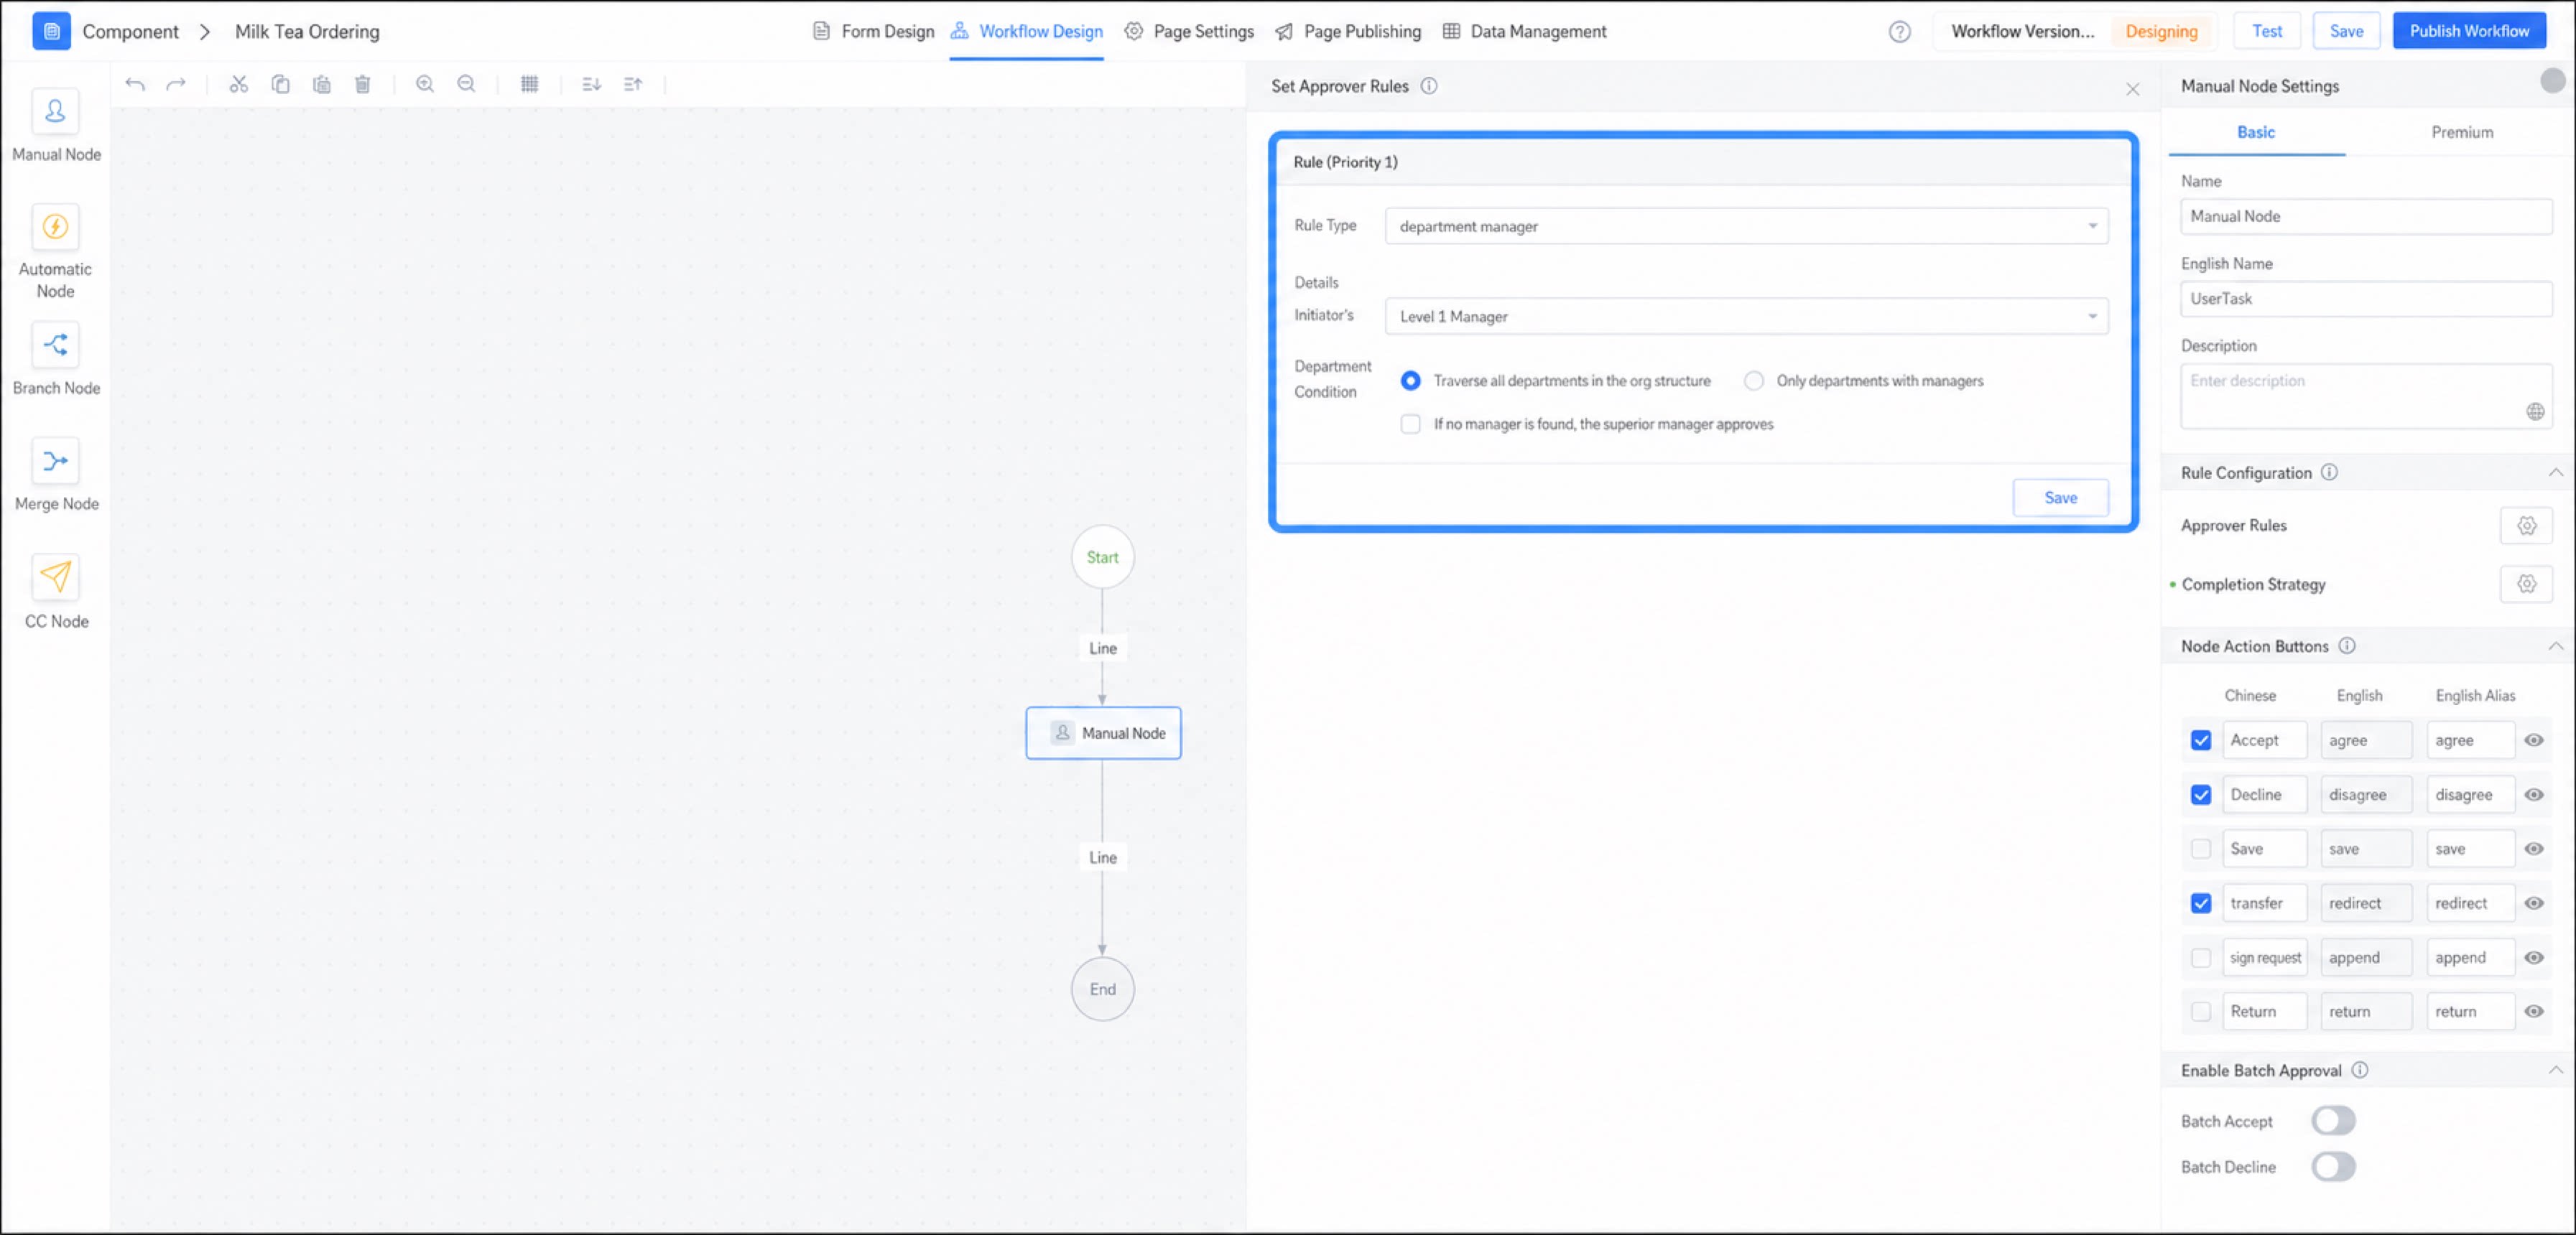This screenshot has width=2576, height=1235.
Task: Select Only departments with managers option
Action: click(1753, 381)
